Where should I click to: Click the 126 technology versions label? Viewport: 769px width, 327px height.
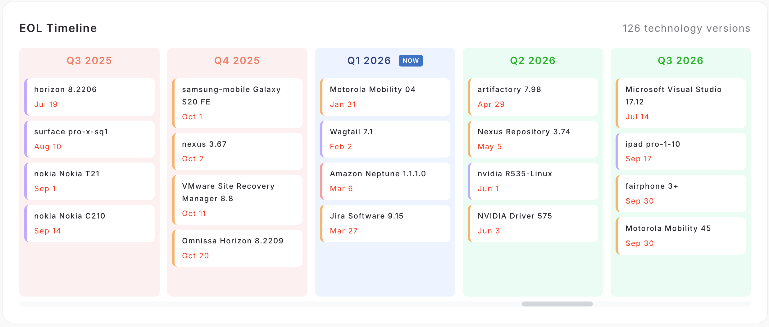686,28
